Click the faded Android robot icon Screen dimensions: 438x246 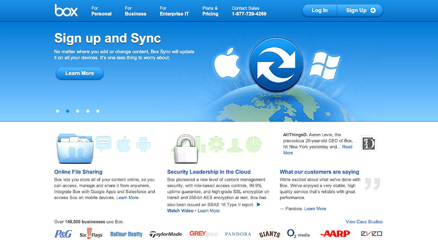tap(143, 144)
